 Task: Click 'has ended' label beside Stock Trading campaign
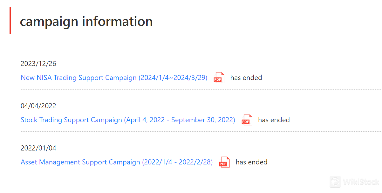(x=274, y=120)
